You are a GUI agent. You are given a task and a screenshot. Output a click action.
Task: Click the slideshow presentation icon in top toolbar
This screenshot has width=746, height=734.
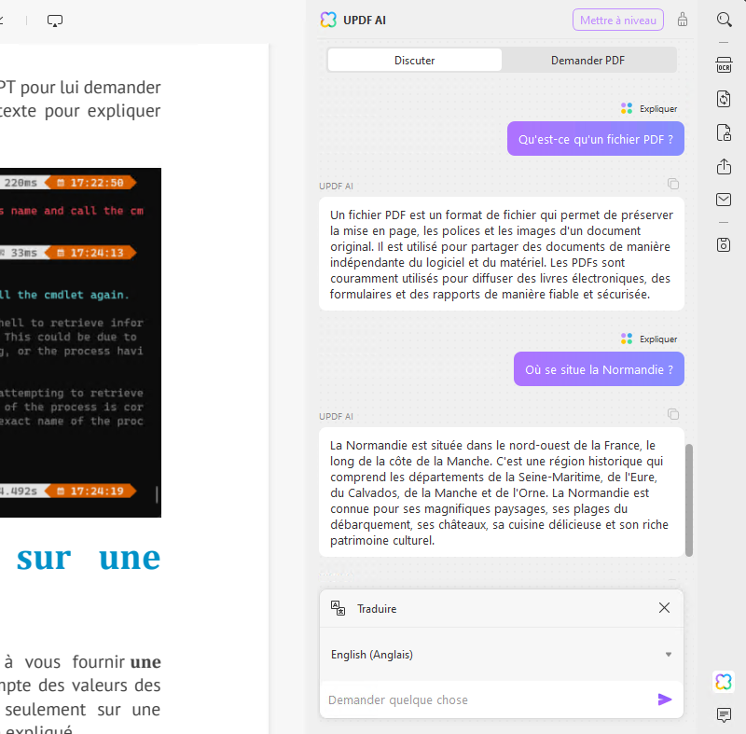55,21
